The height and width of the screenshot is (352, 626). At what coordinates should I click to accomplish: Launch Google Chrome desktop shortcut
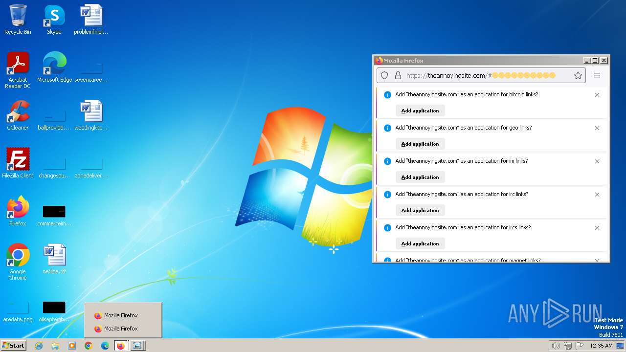(18, 262)
